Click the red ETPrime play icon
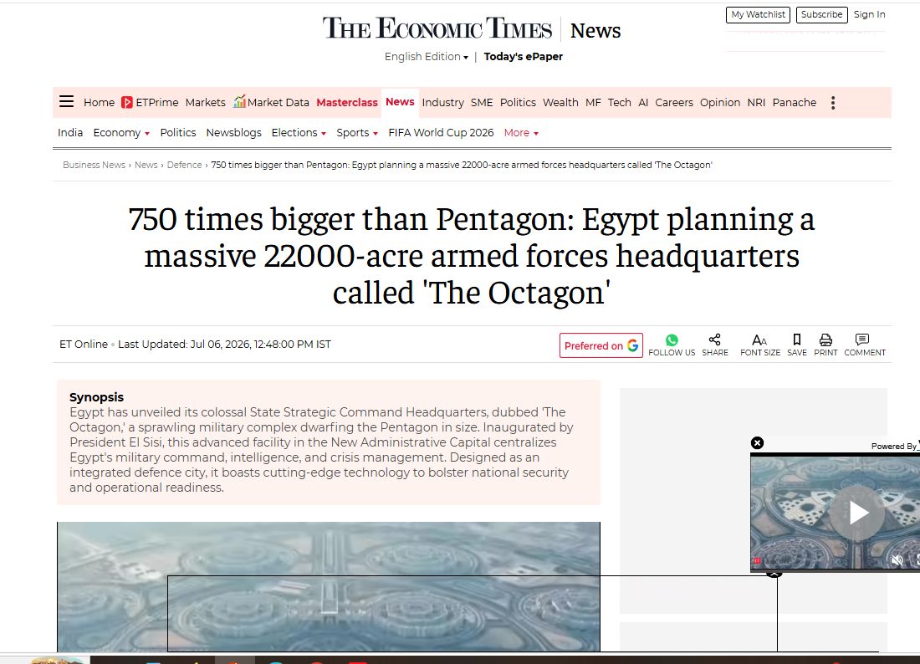 click(x=127, y=103)
